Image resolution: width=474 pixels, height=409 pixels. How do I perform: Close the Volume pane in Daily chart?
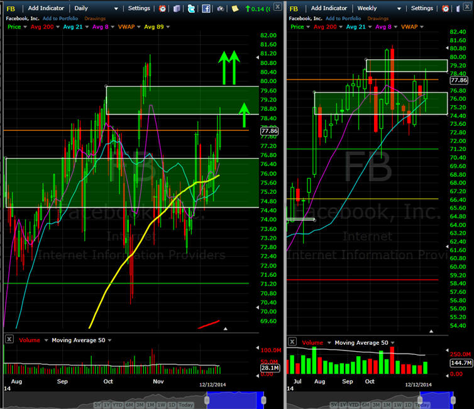point(9,339)
